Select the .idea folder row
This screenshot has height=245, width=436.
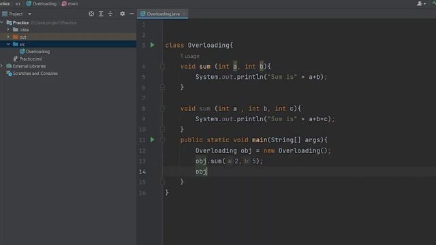(x=68, y=29)
